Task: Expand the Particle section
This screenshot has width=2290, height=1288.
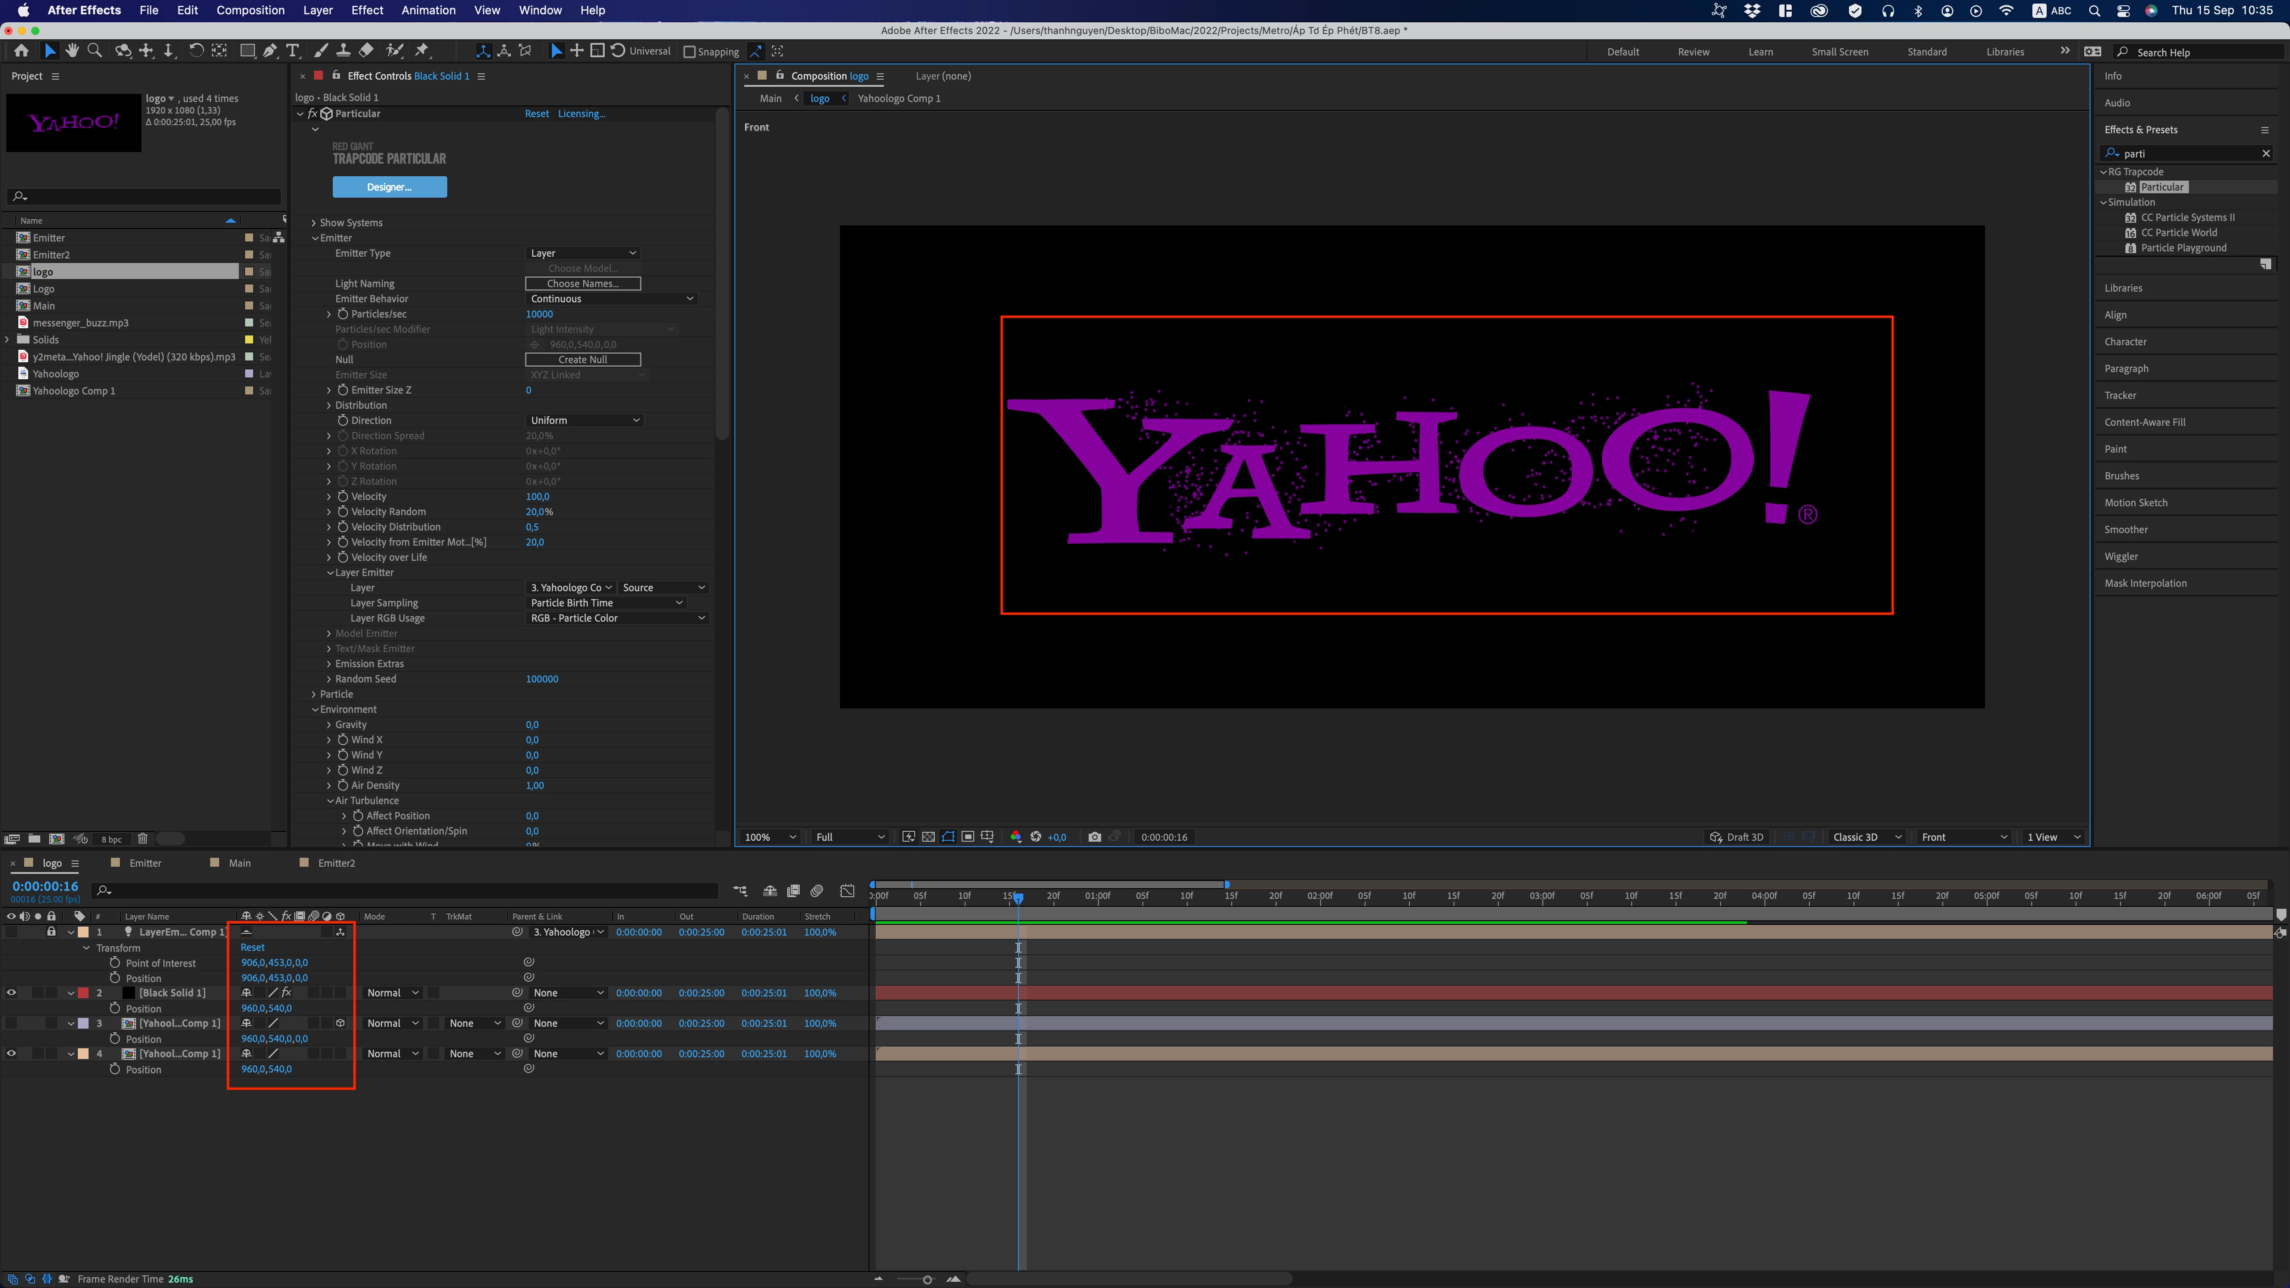Action: point(314,694)
